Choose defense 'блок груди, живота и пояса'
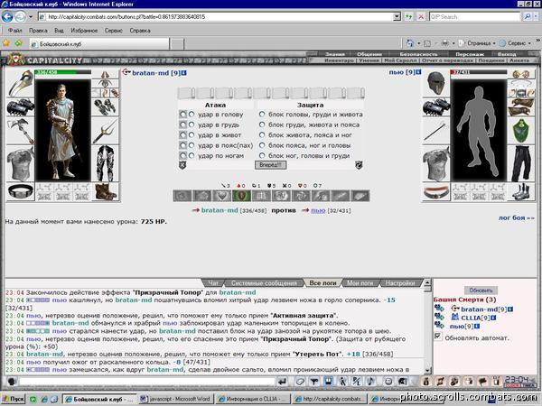 tap(262, 125)
